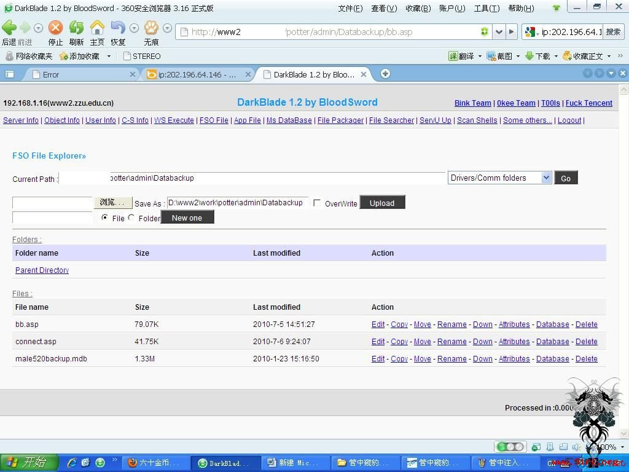
Task: Toggle the green switch in status bar
Action: tap(510, 447)
